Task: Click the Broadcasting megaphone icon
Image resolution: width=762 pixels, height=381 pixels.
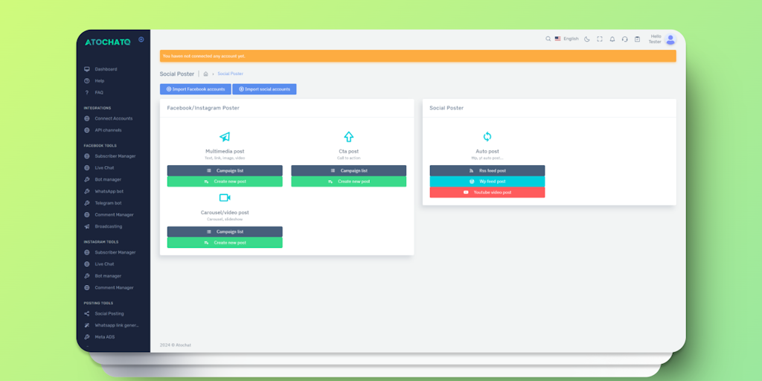Action: (x=86, y=226)
